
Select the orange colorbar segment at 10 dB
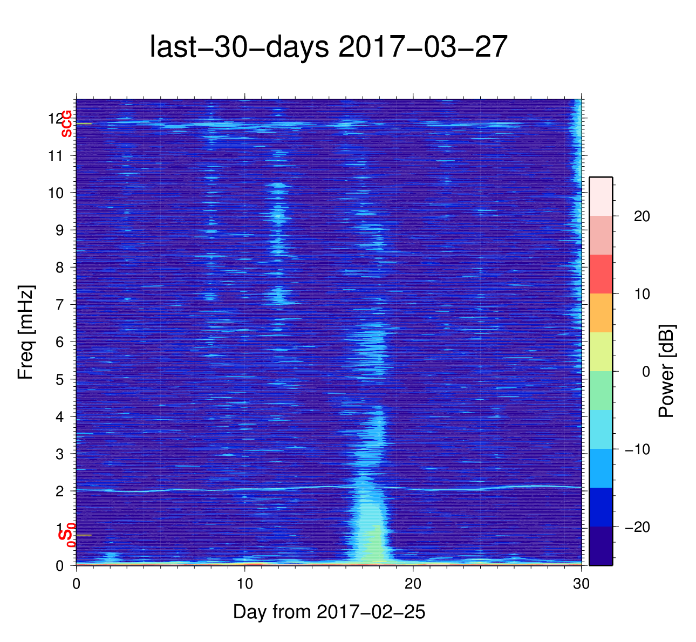[x=601, y=313]
